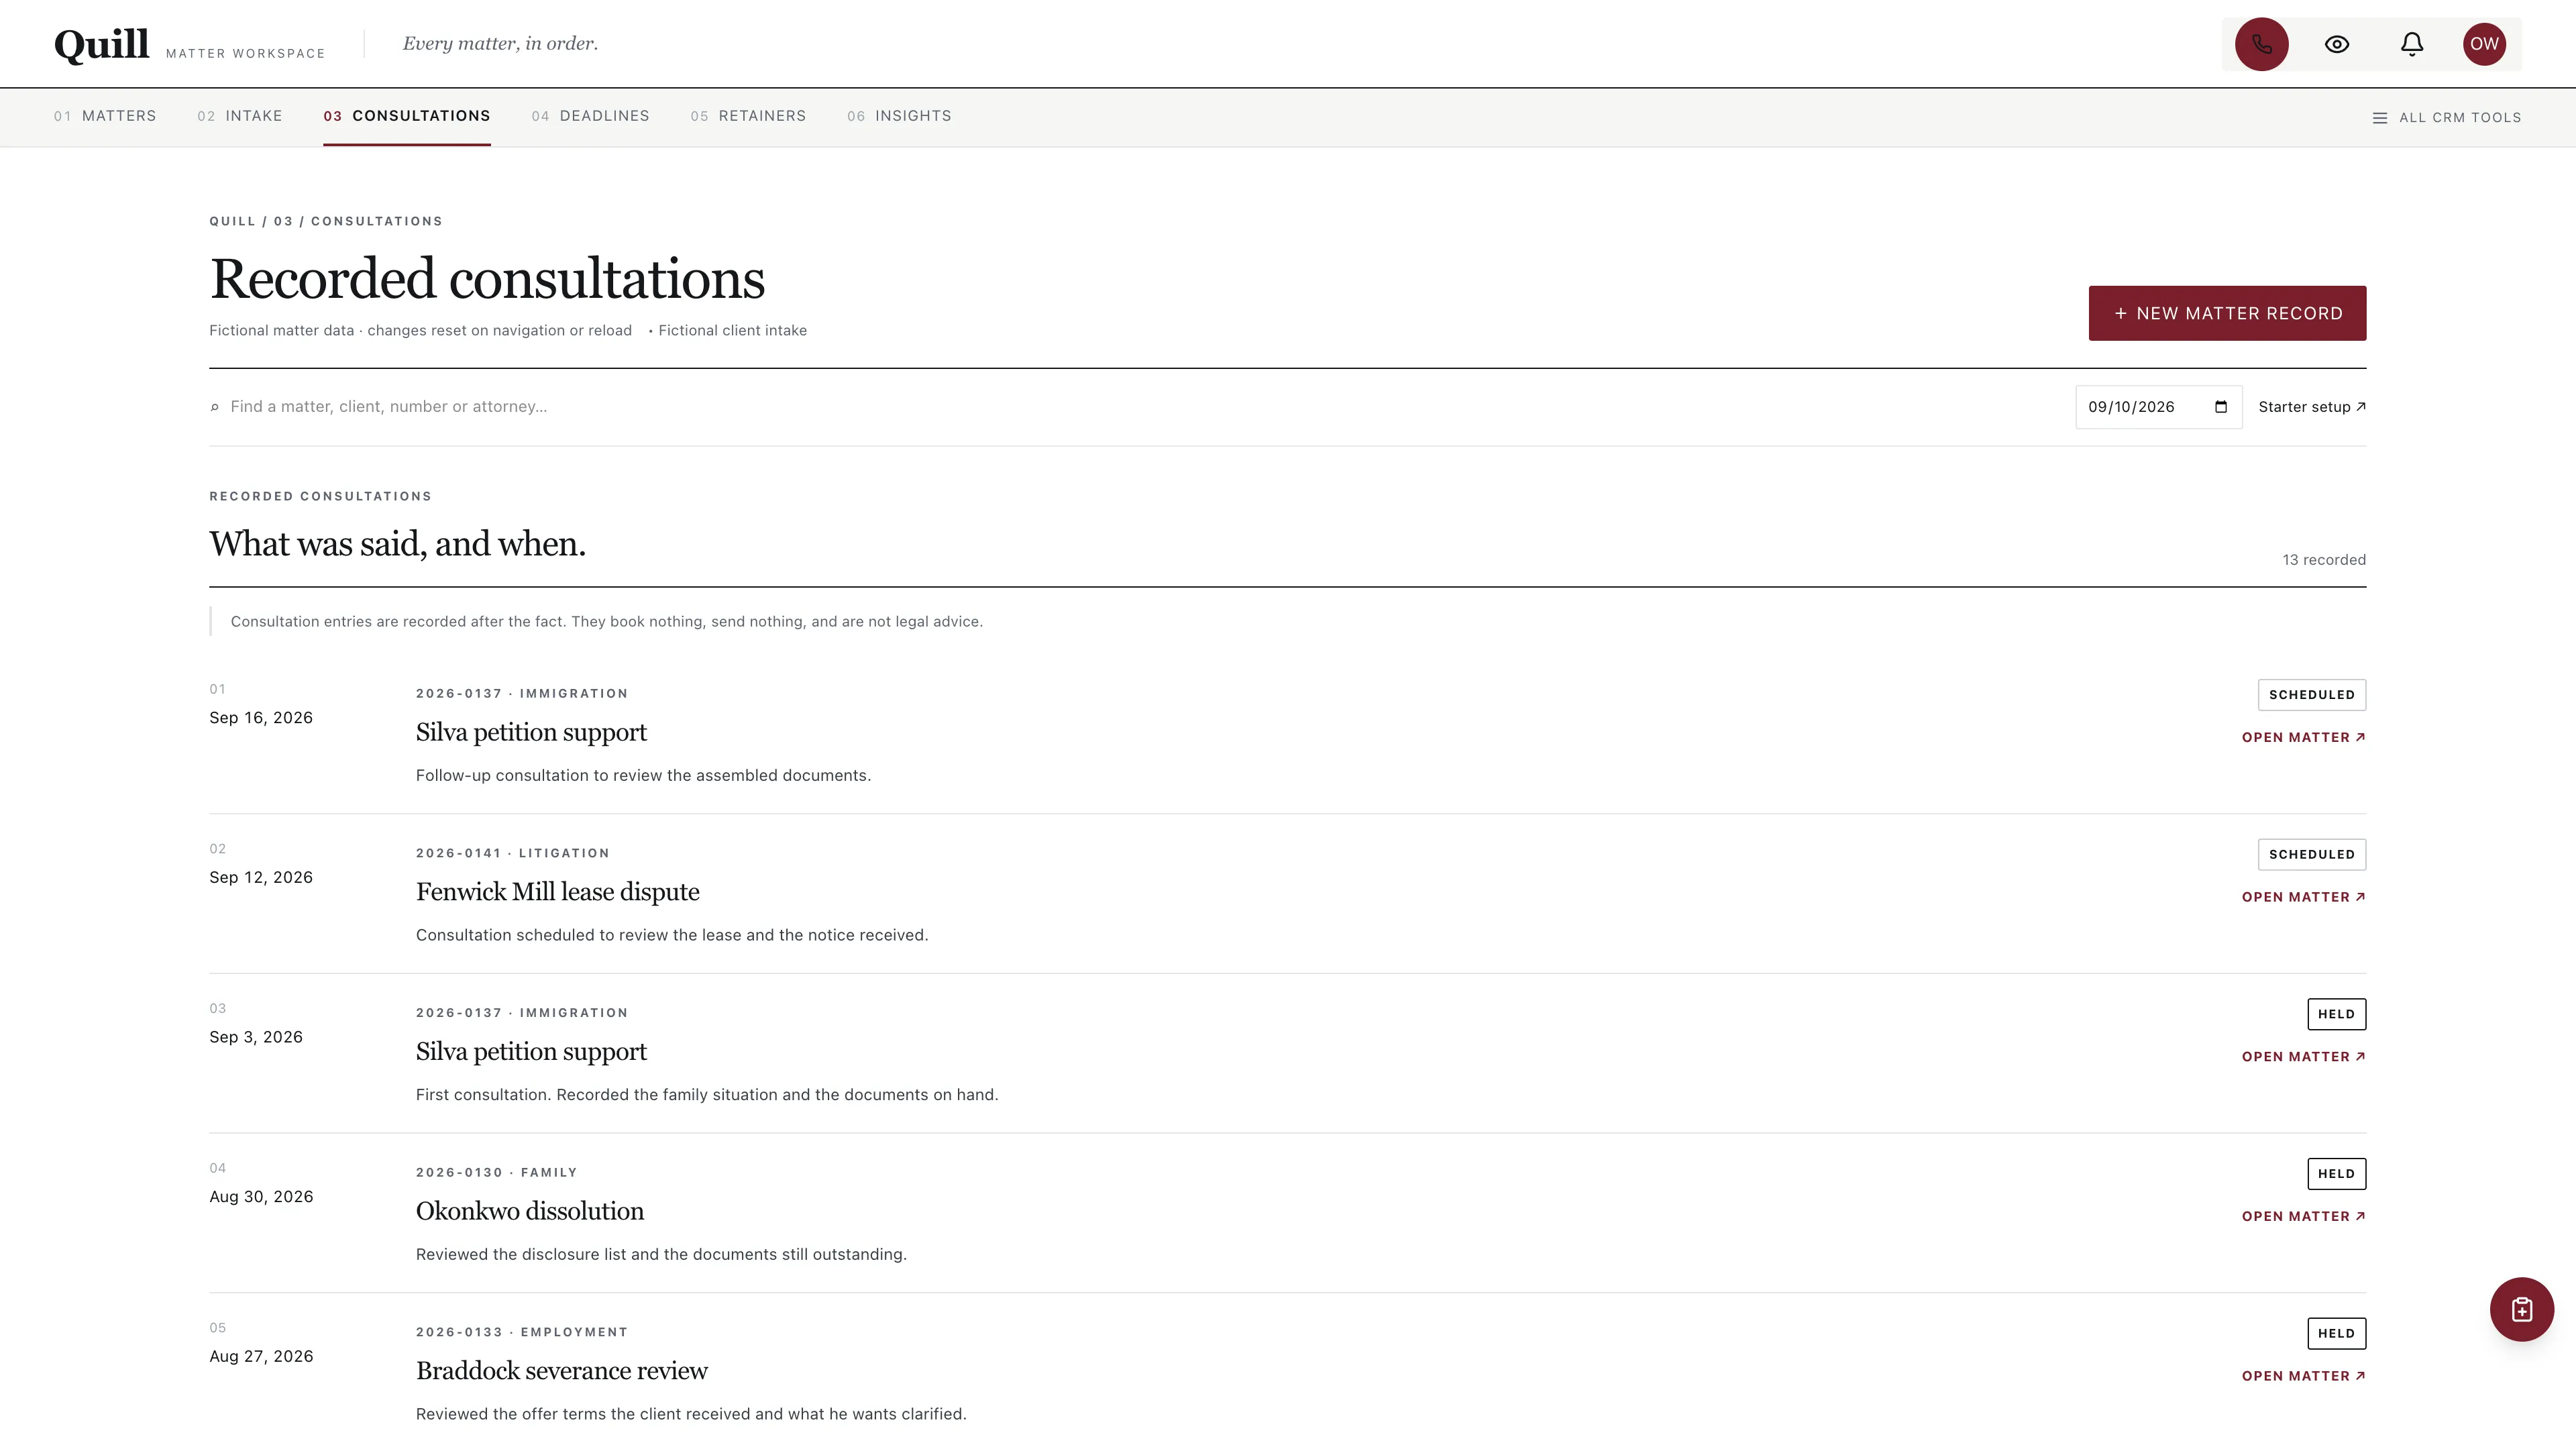The height and width of the screenshot is (1449, 2576).
Task: Open the Starter setup link
Action: [x=2312, y=407]
